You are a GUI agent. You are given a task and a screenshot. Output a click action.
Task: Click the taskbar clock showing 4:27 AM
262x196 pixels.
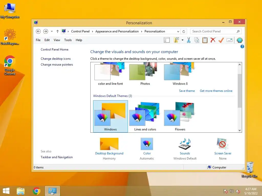tap(251, 191)
